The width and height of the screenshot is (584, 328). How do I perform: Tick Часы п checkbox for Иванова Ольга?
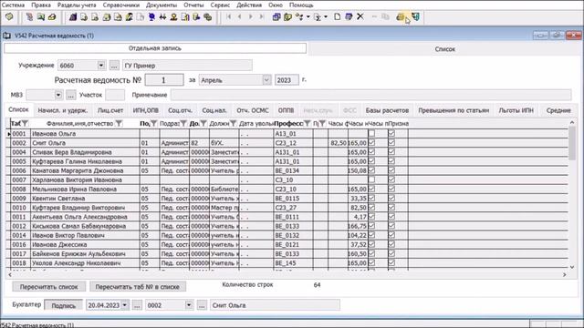(x=371, y=134)
